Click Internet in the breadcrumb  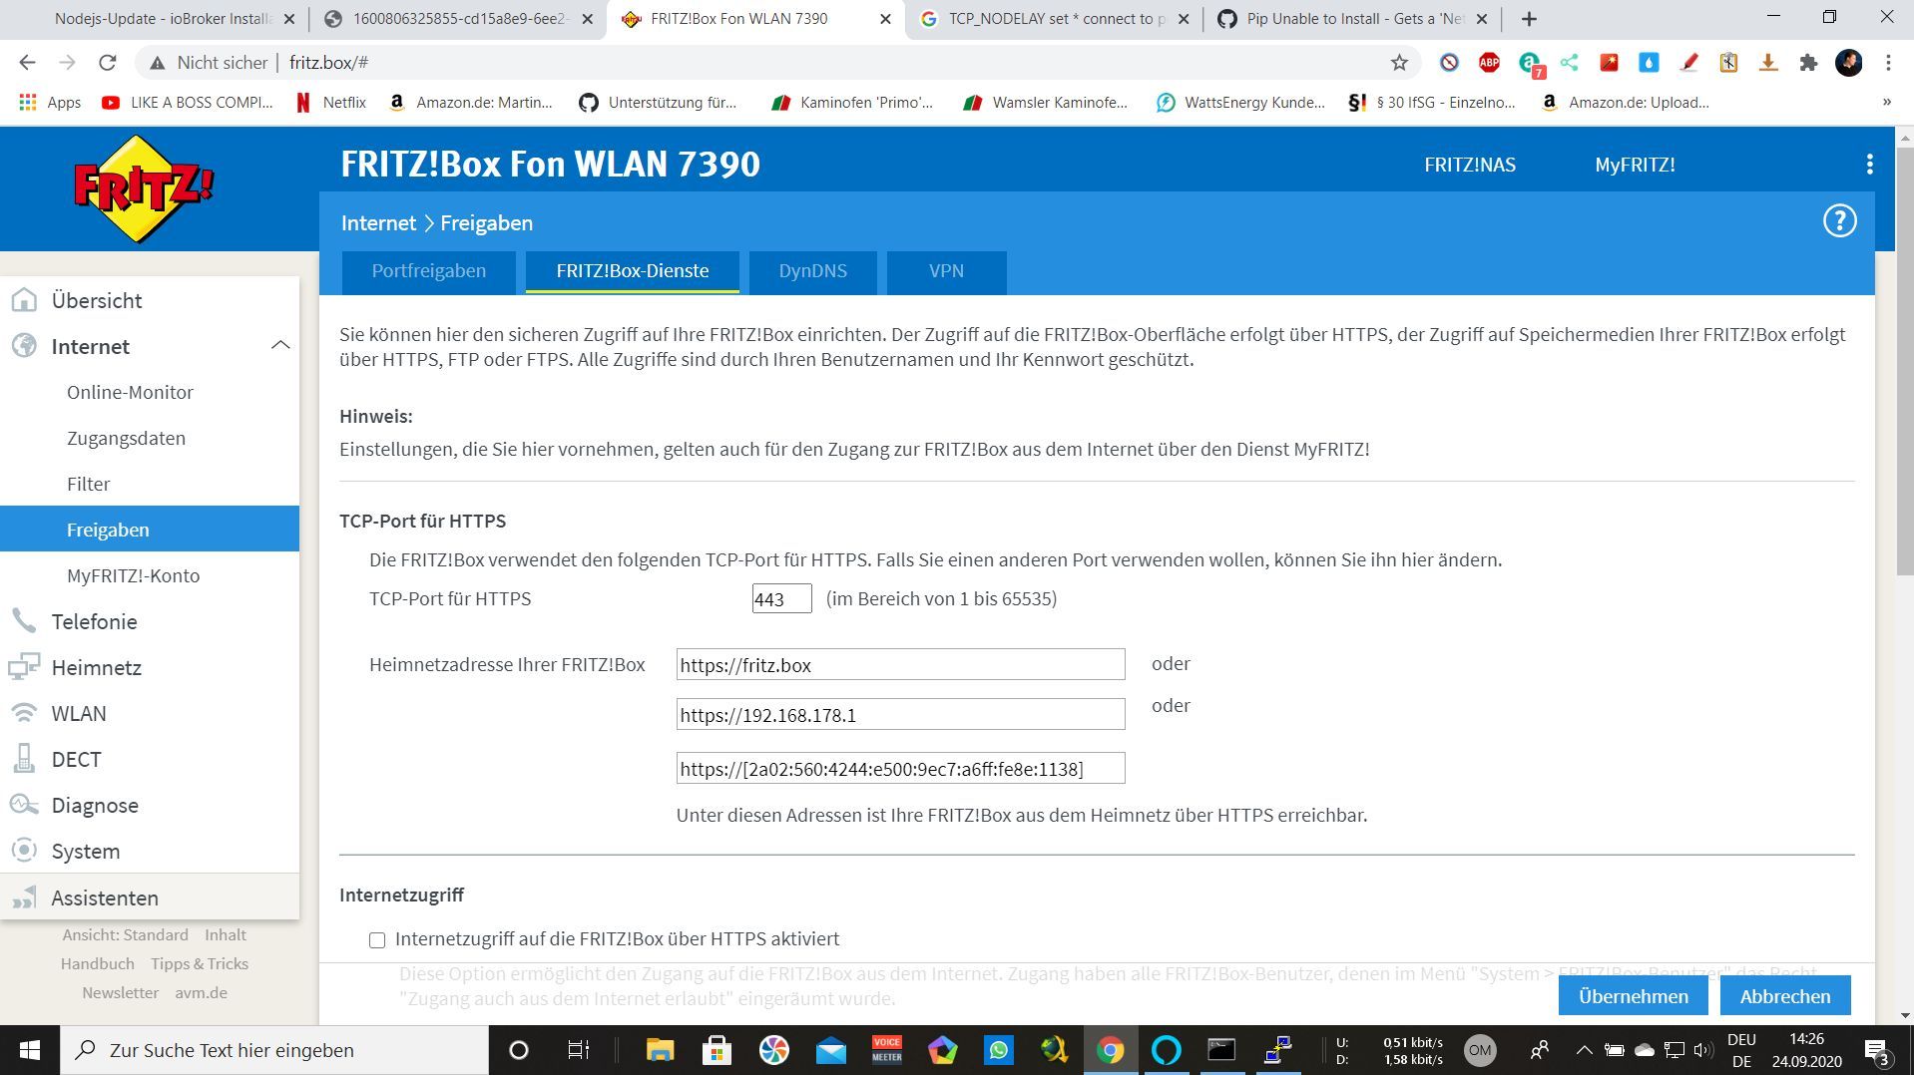point(378,223)
